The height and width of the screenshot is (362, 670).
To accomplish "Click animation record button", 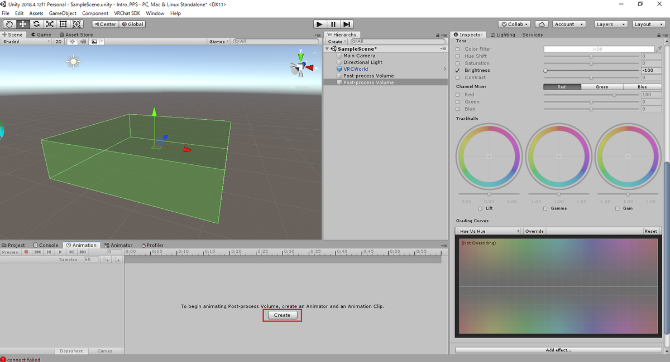I will click(26, 252).
